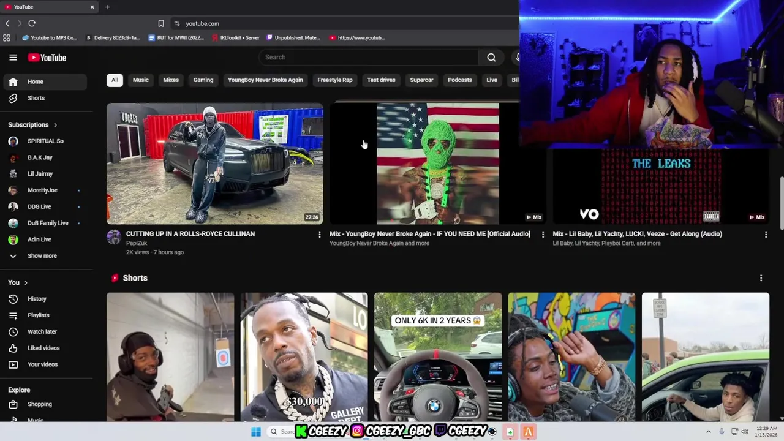This screenshot has height=441, width=784.
Task: Reload the page with refresh icon
Action: tap(32, 23)
